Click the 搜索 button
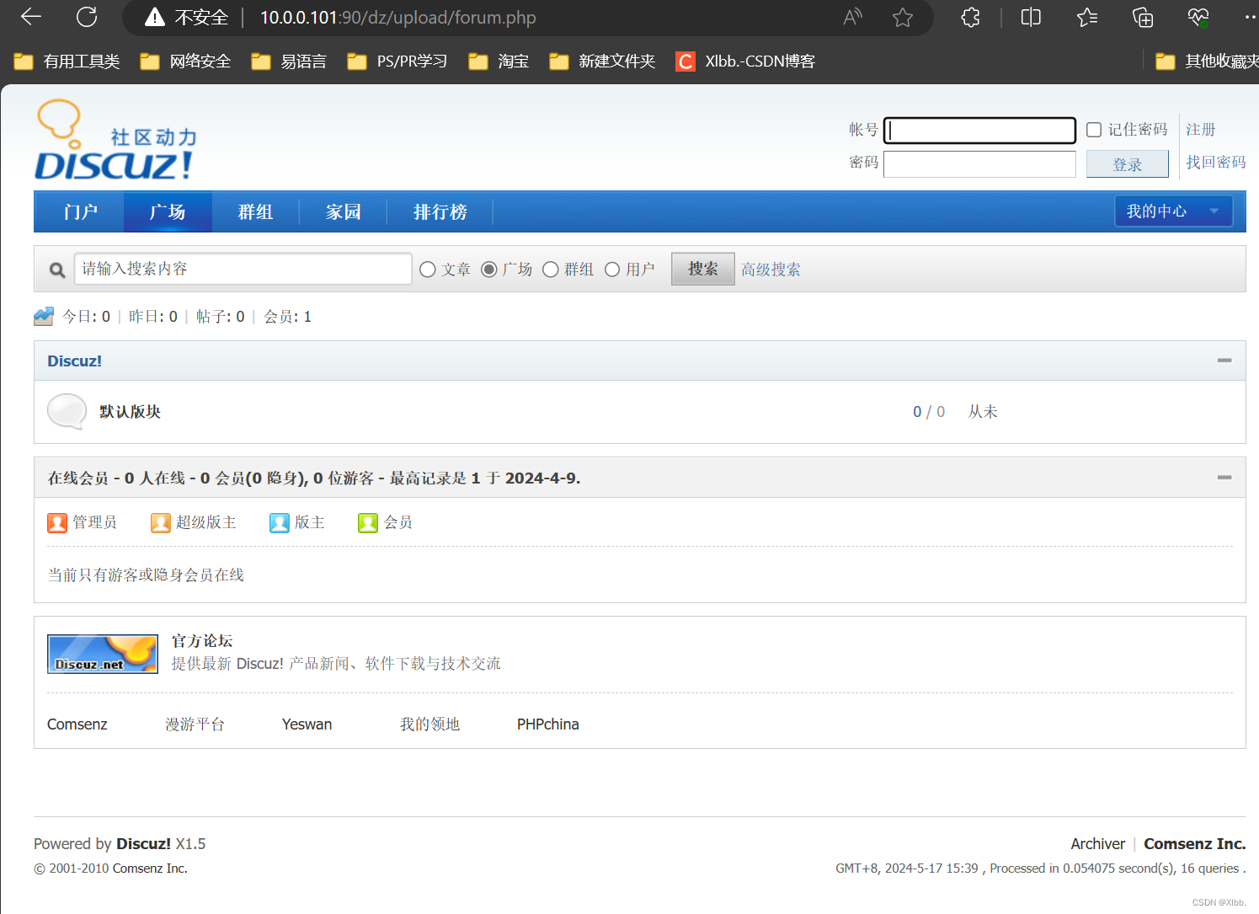The height and width of the screenshot is (914, 1259). click(703, 270)
